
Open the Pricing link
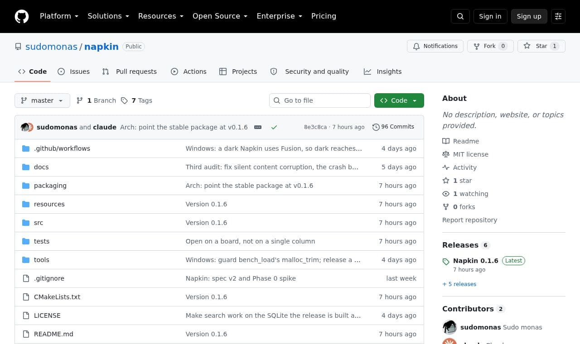point(324,16)
